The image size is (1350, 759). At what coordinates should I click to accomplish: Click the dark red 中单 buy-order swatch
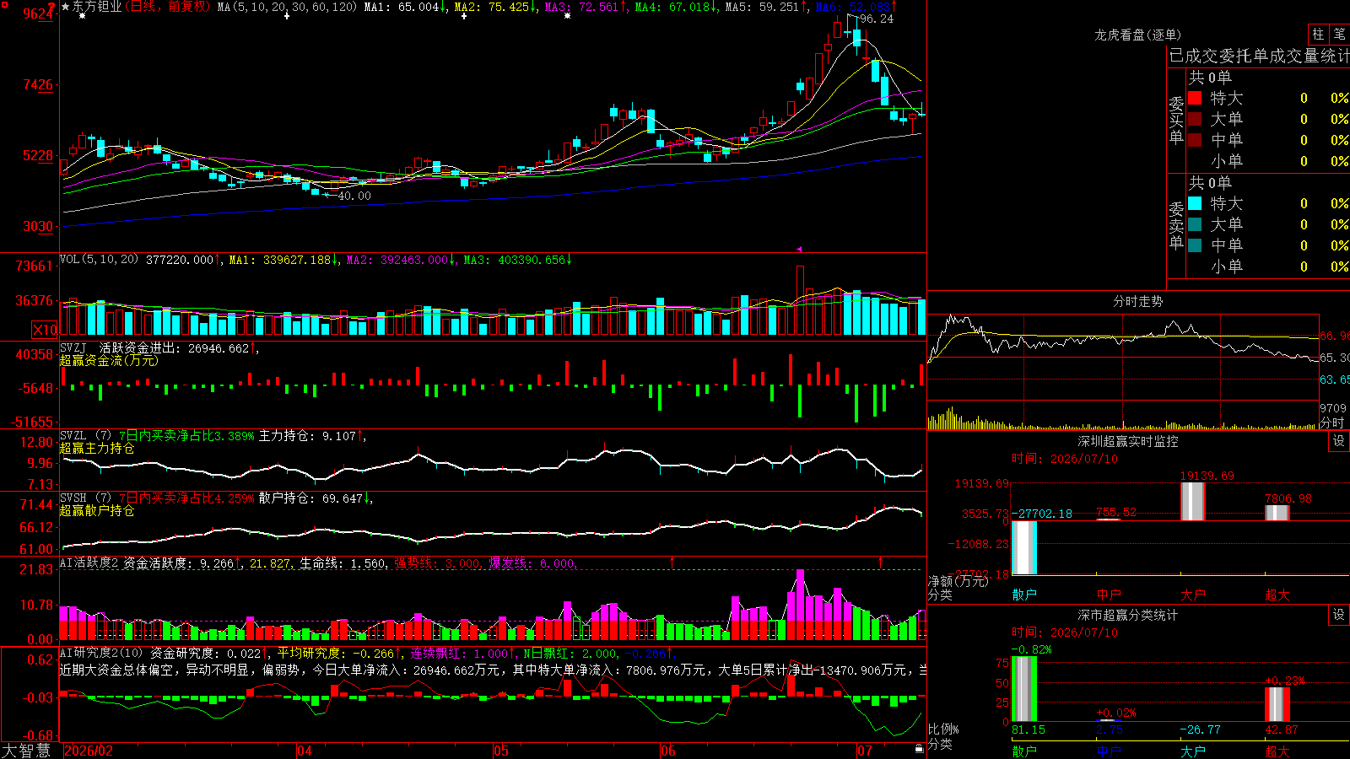(x=1195, y=140)
